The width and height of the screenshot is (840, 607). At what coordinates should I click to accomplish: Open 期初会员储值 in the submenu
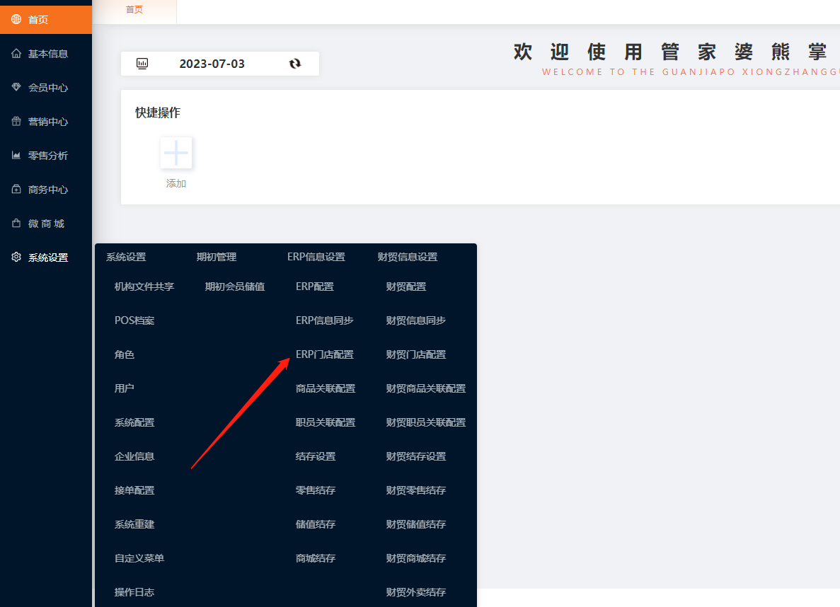click(x=235, y=287)
